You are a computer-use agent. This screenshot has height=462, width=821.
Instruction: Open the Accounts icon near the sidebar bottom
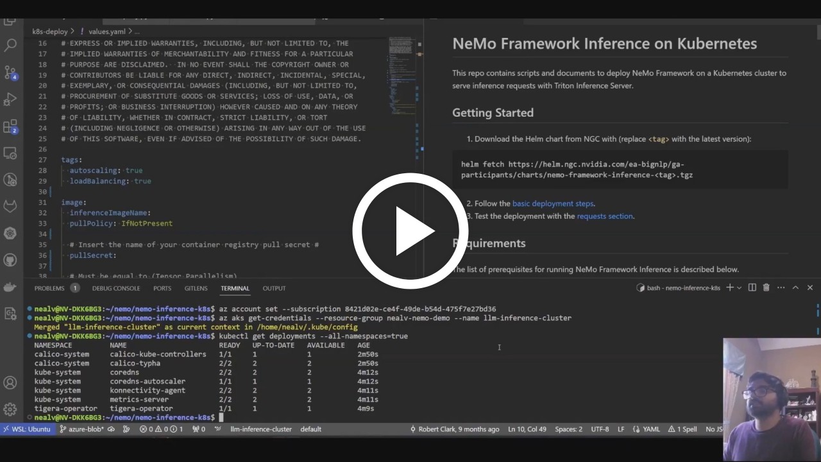pos(10,383)
